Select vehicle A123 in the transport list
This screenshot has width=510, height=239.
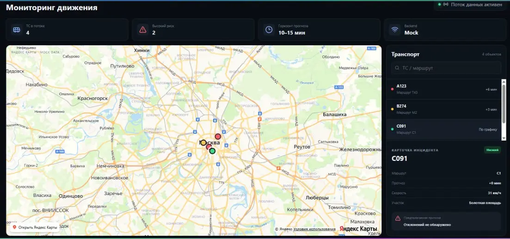443,89
